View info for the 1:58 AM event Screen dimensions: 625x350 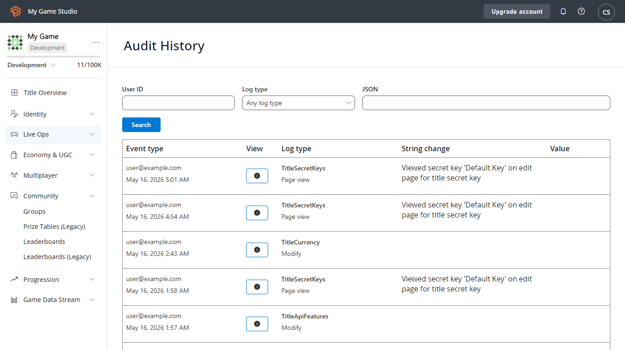tap(257, 287)
